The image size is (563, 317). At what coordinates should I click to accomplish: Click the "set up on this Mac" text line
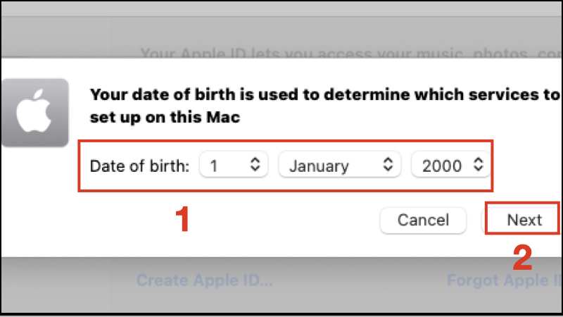(165, 118)
